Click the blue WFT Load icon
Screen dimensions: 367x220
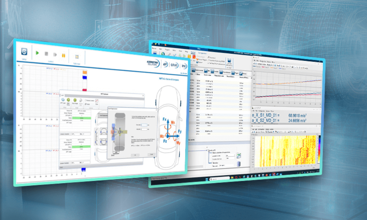63,100
